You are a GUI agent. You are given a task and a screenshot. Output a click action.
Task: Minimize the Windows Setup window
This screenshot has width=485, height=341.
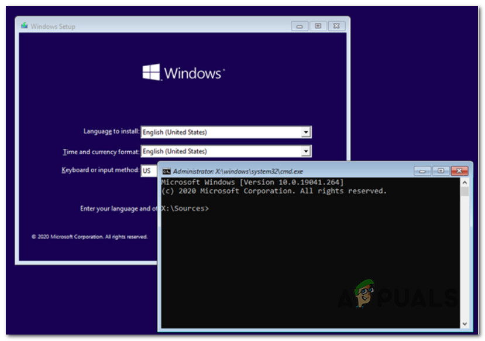coord(300,26)
